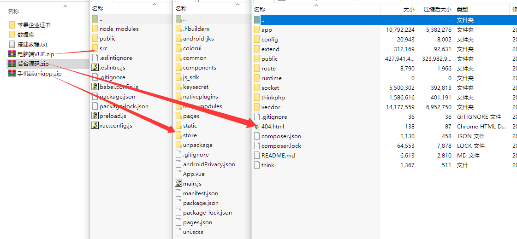The image size is (517, 239).
Task: Select uni.scss file name
Action: pyautogui.click(x=193, y=232)
